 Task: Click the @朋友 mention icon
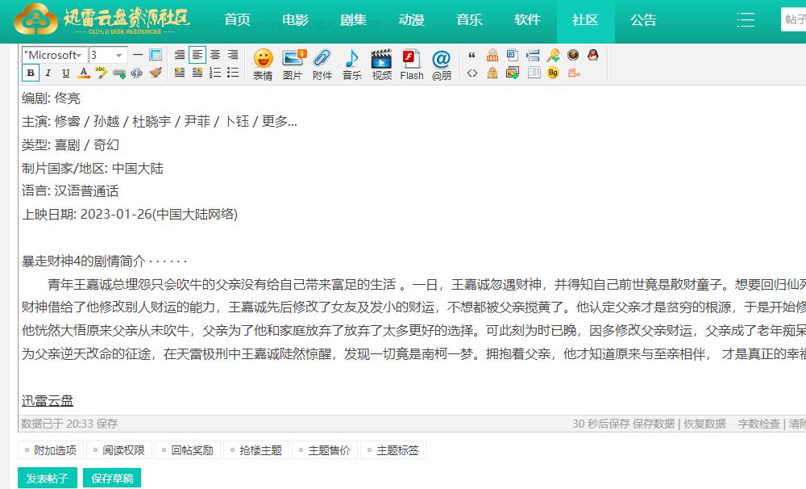441,64
